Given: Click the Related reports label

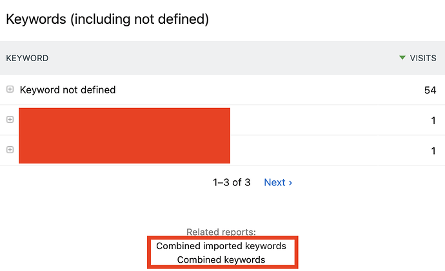Looking at the screenshot, I should pyautogui.click(x=221, y=232).
